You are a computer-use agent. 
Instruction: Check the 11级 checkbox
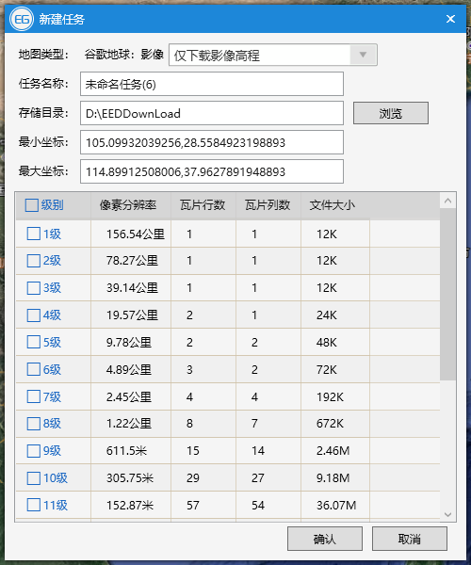tap(34, 505)
